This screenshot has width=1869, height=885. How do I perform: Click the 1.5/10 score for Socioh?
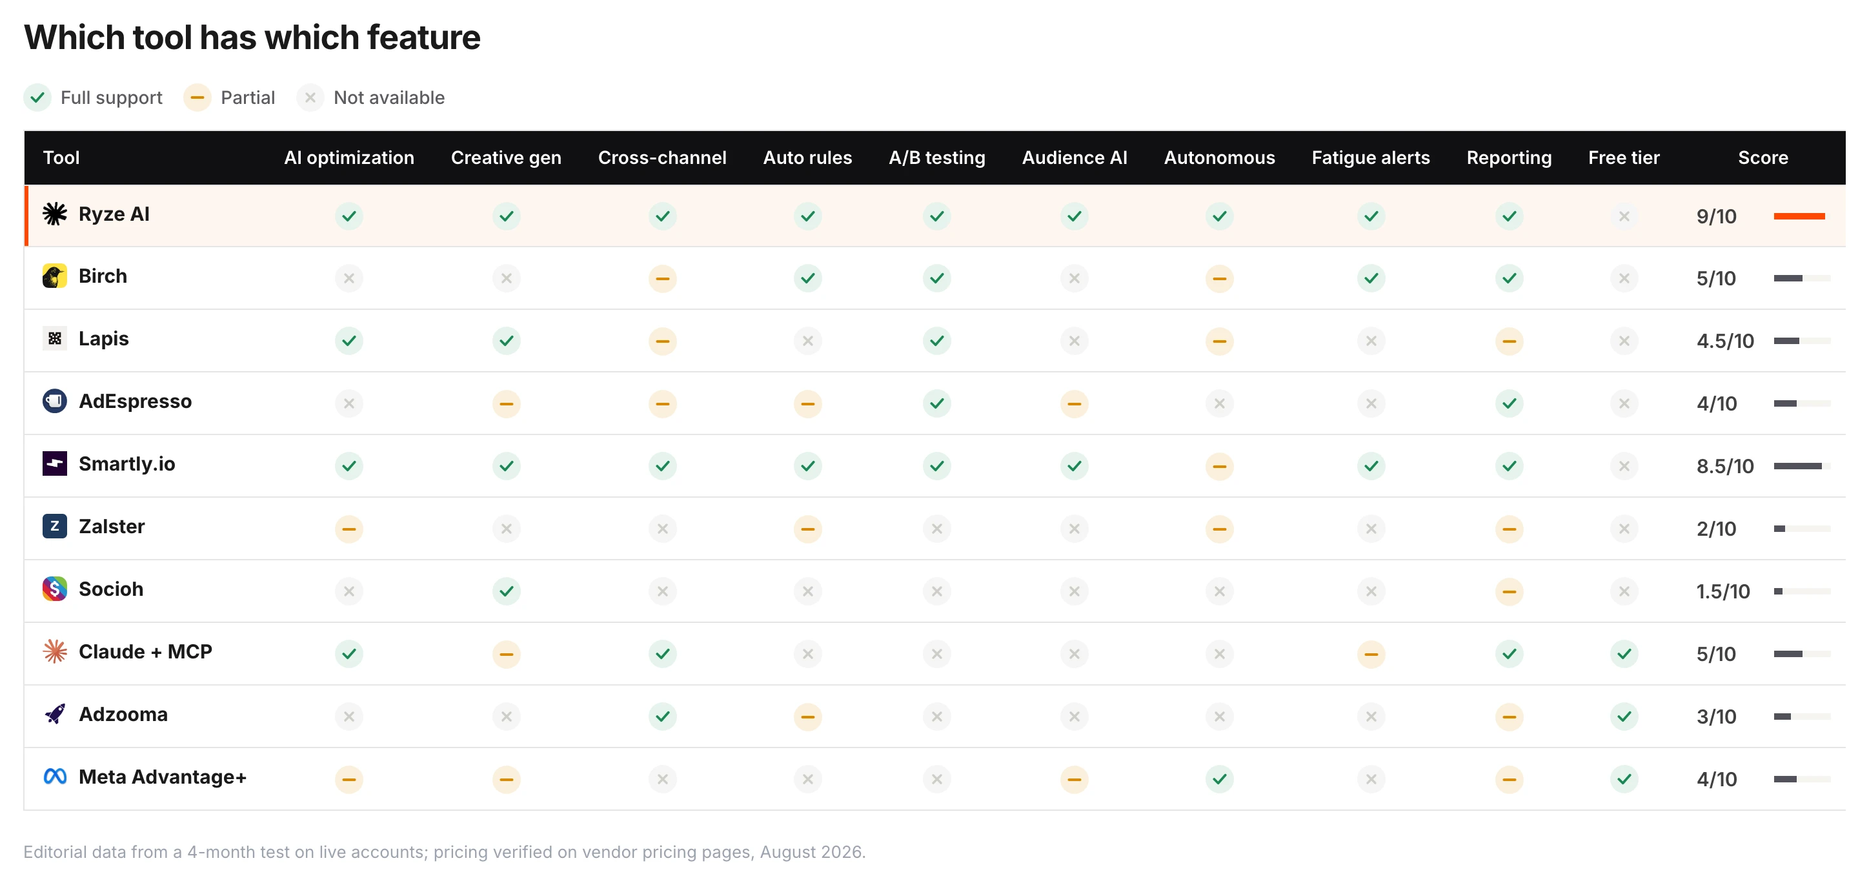[1723, 591]
